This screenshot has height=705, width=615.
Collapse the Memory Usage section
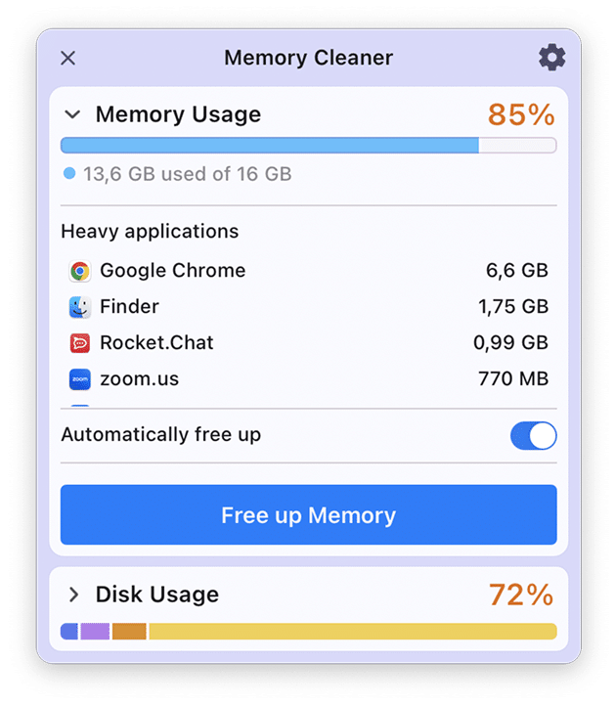71,114
